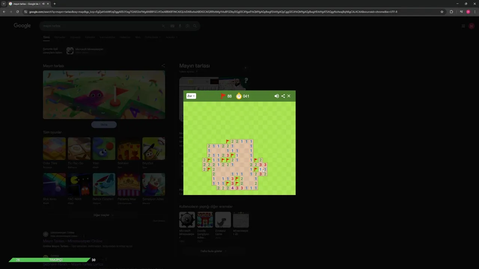
Task: Click the red flag counter icon
Action: click(223, 96)
